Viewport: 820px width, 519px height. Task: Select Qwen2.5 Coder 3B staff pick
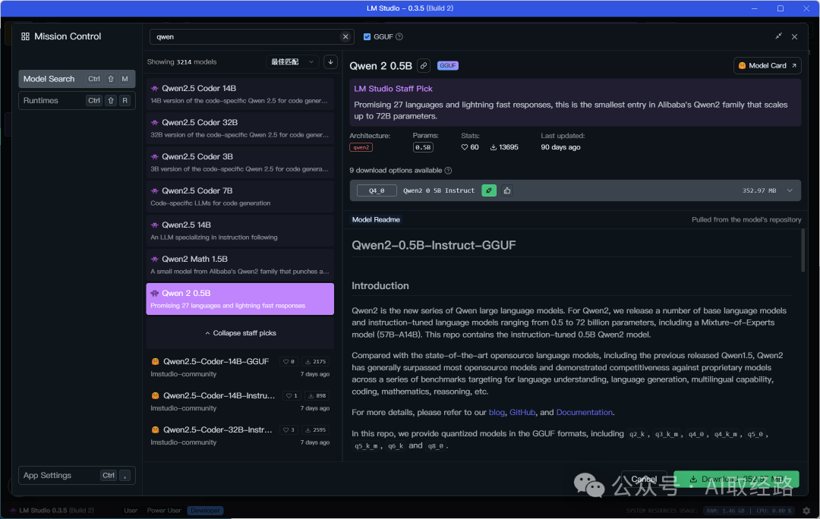239,162
